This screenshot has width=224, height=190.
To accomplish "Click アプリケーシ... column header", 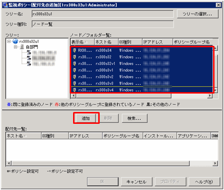I will (x=194, y=136).
